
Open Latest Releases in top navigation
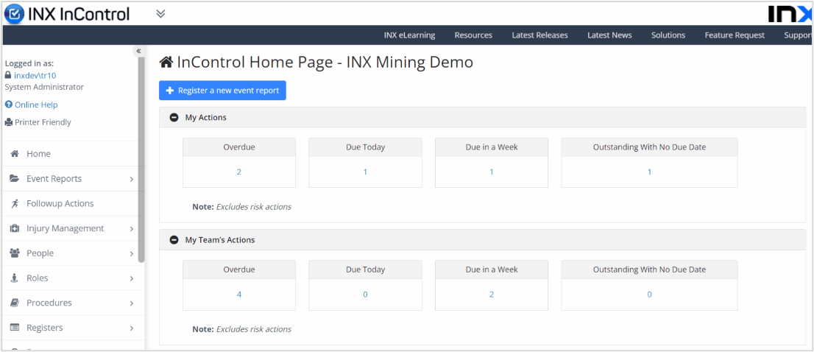click(x=540, y=35)
